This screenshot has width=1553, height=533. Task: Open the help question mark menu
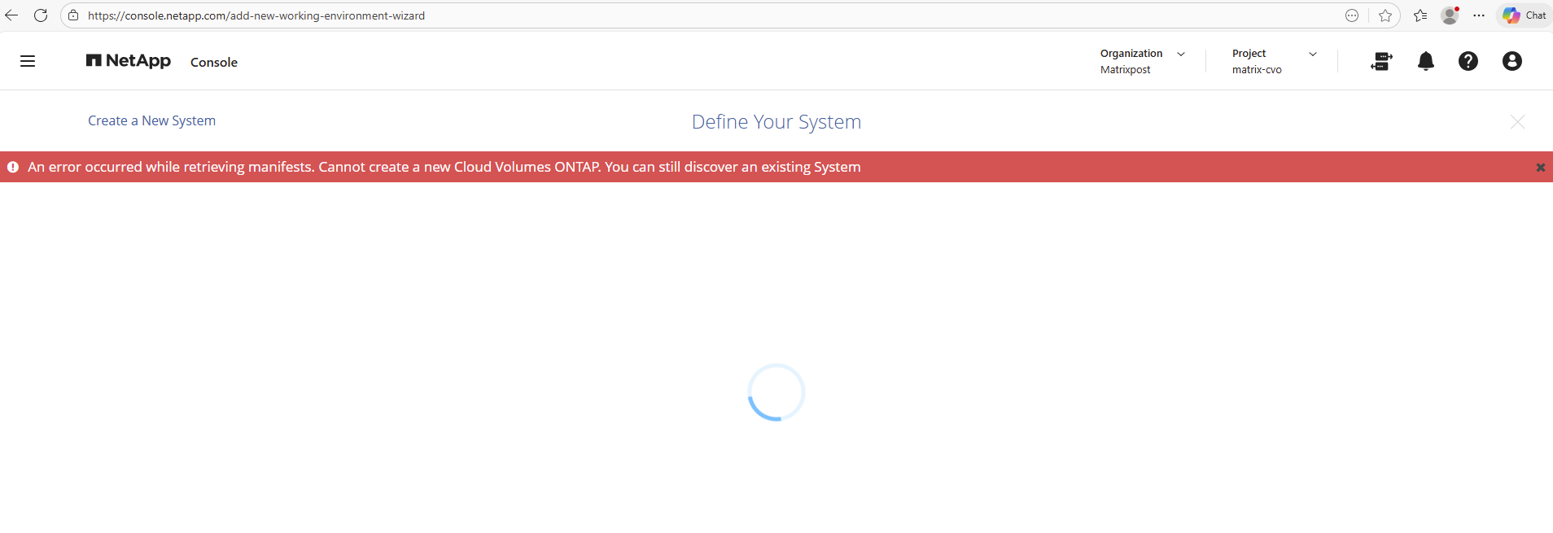pyautogui.click(x=1468, y=61)
